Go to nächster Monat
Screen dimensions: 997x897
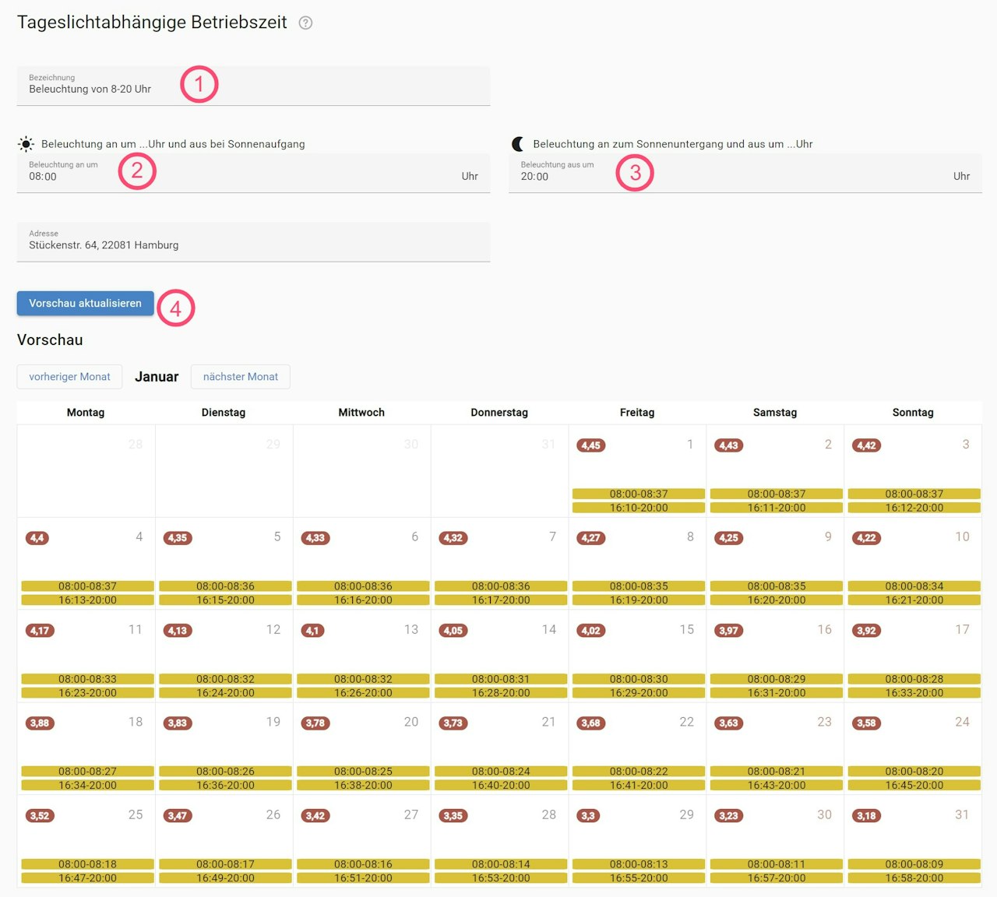(241, 377)
